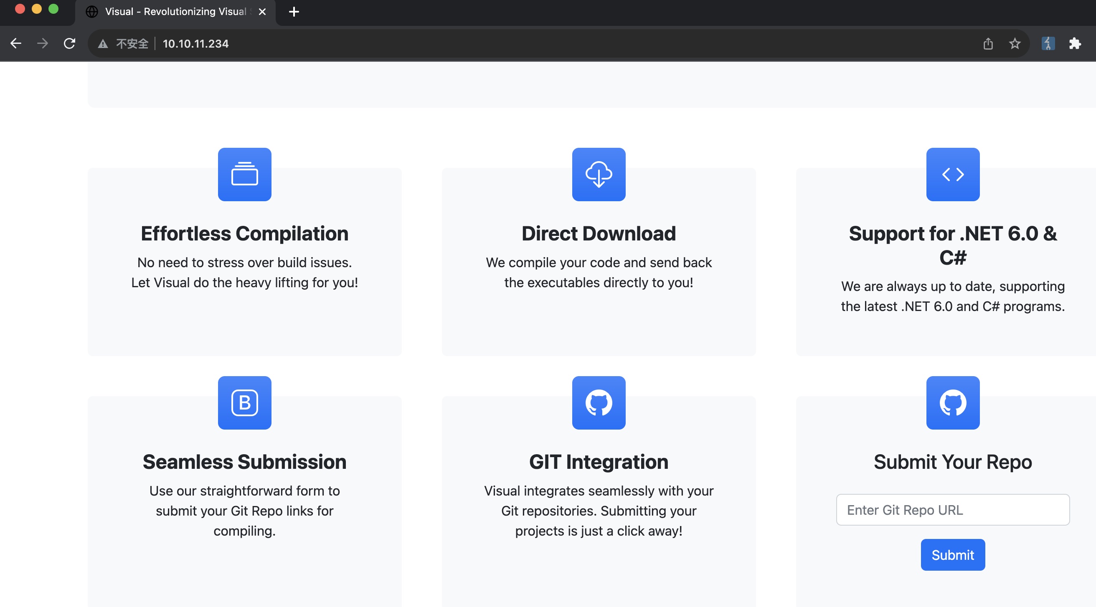This screenshot has height=607, width=1096.
Task: Focus the Enter Git Repo URL field
Action: (x=952, y=510)
